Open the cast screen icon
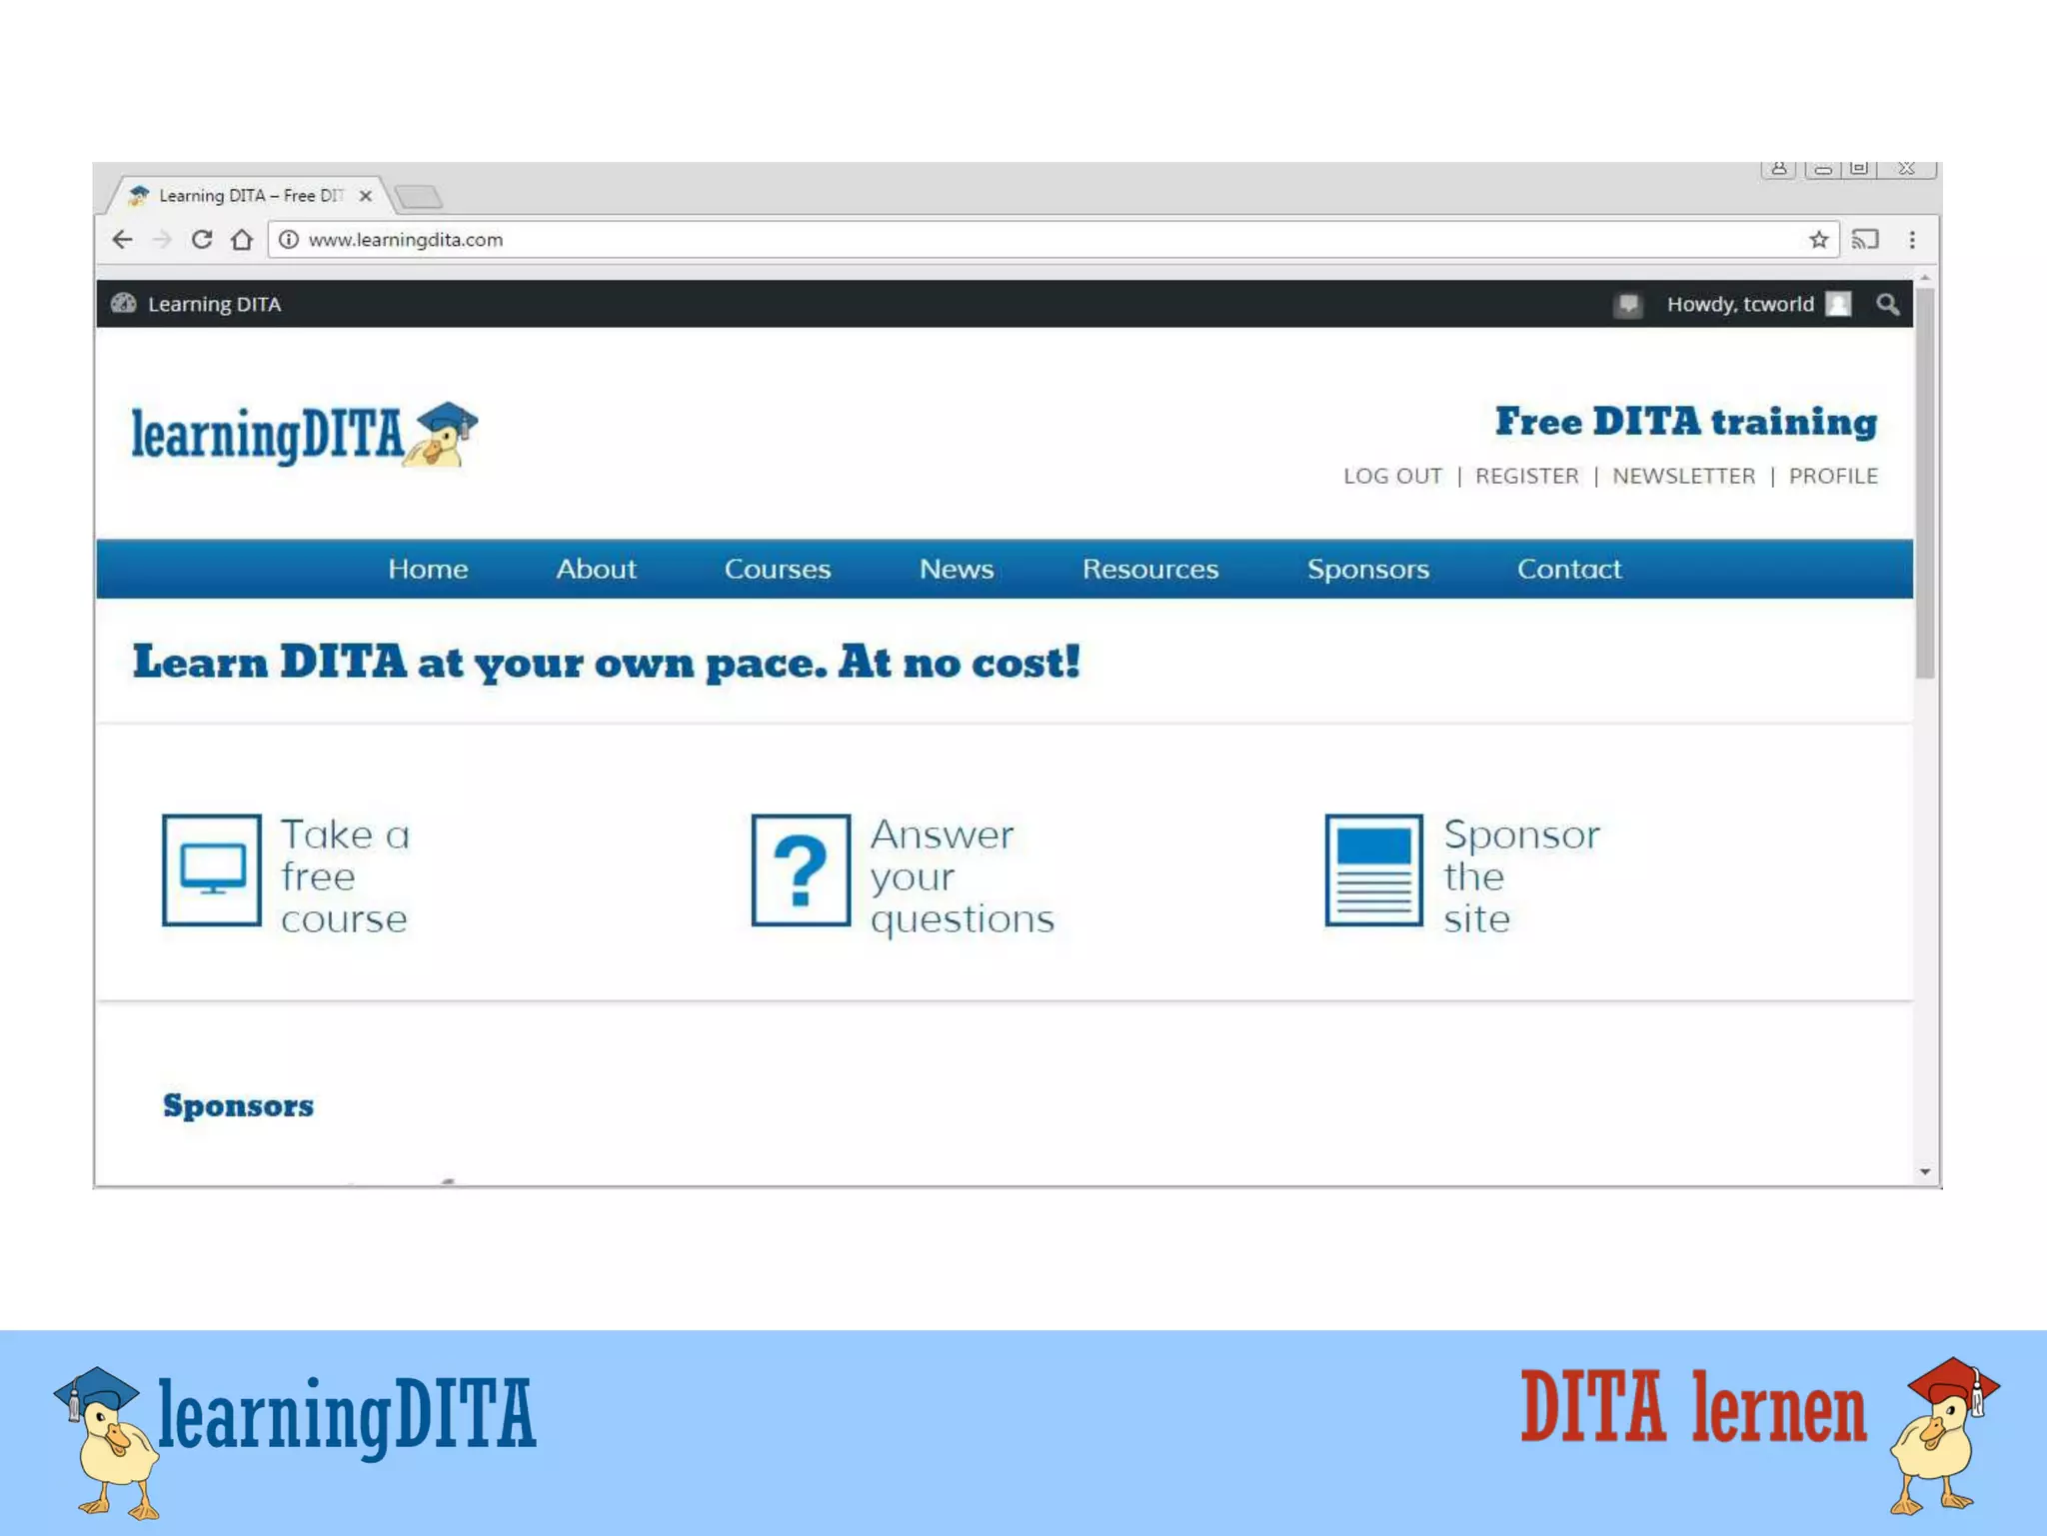The width and height of the screenshot is (2047, 1536). pyautogui.click(x=1865, y=240)
